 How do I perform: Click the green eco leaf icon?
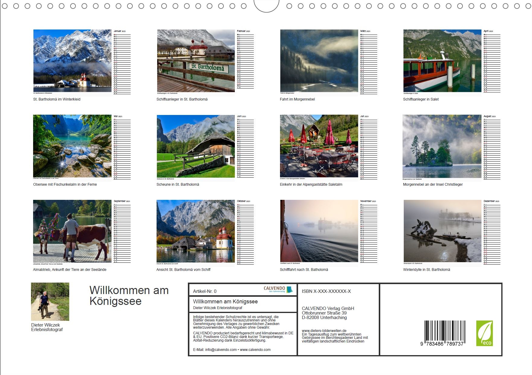(x=484, y=333)
